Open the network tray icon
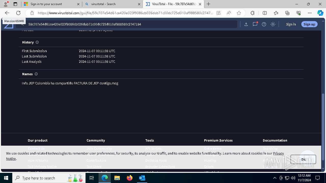Screen dimensions: 326x183 pos(287,178)
